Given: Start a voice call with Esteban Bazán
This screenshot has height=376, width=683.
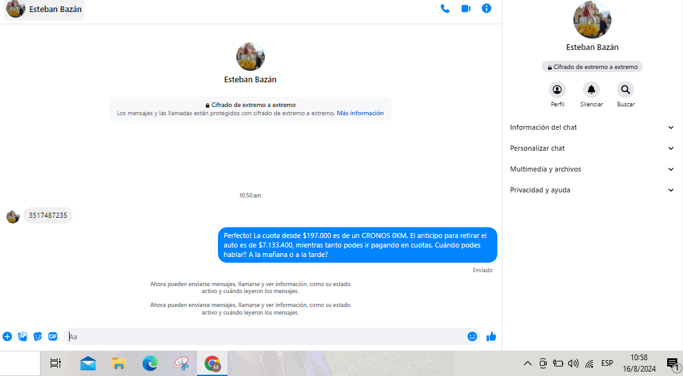Looking at the screenshot, I should click(x=445, y=9).
